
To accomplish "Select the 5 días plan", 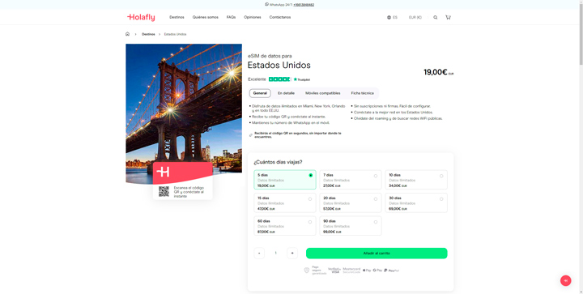I will tap(285, 180).
